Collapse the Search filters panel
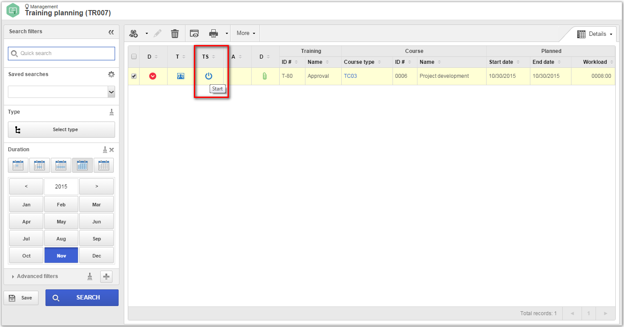Viewport: 624px width, 327px height. pyautogui.click(x=111, y=32)
